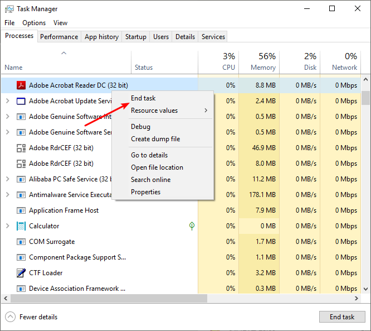Click the 178.1 MB memory value
This screenshot has width=371, height=331.
coord(262,195)
